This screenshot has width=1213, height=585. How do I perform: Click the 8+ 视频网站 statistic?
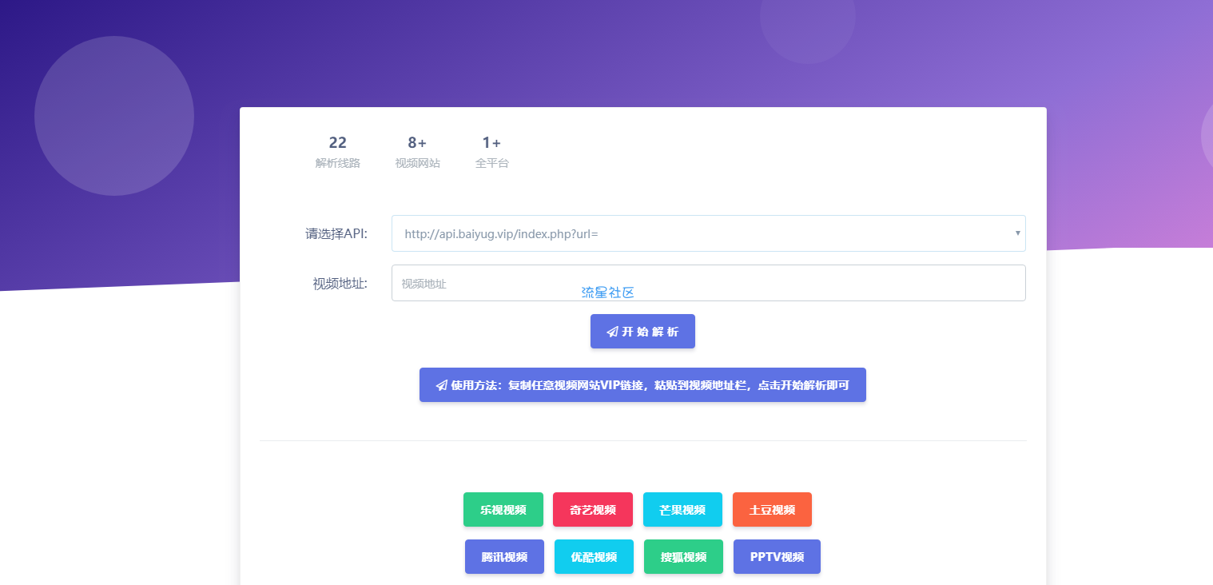tap(417, 152)
